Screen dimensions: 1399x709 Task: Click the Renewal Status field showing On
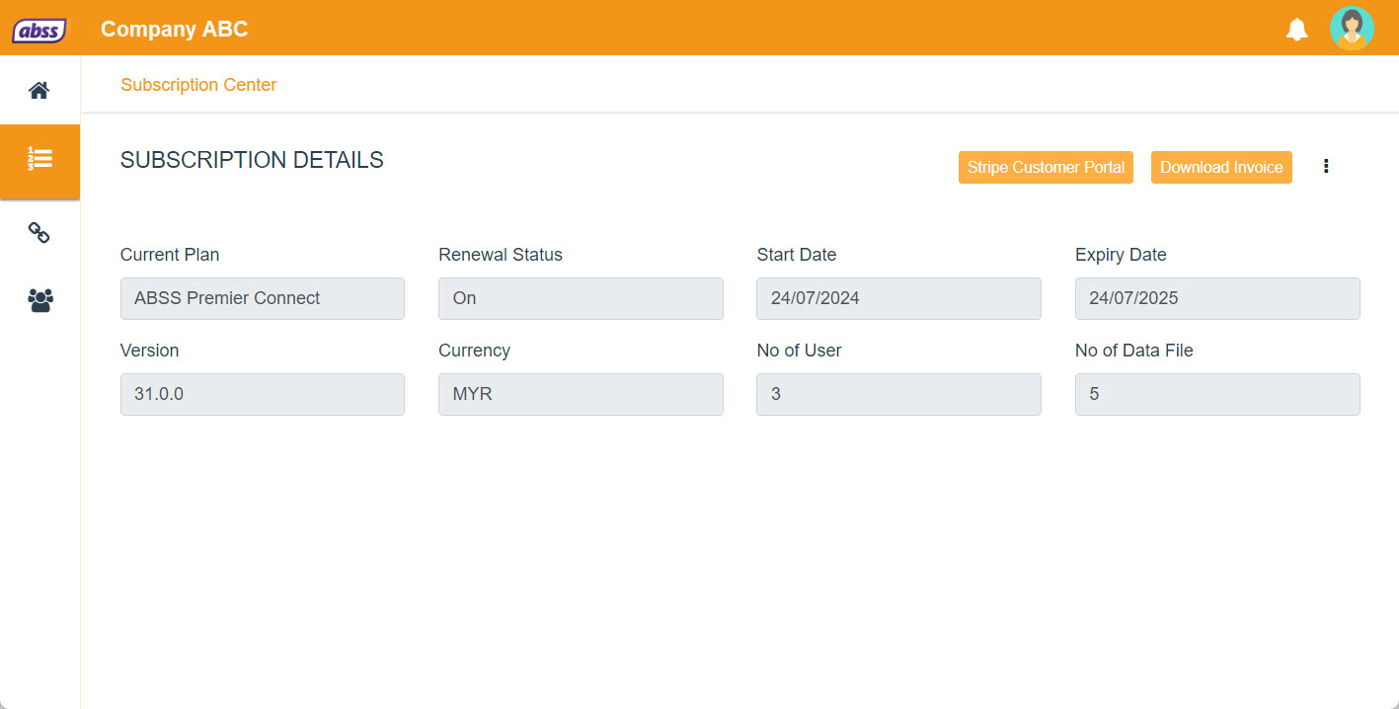[x=581, y=298]
